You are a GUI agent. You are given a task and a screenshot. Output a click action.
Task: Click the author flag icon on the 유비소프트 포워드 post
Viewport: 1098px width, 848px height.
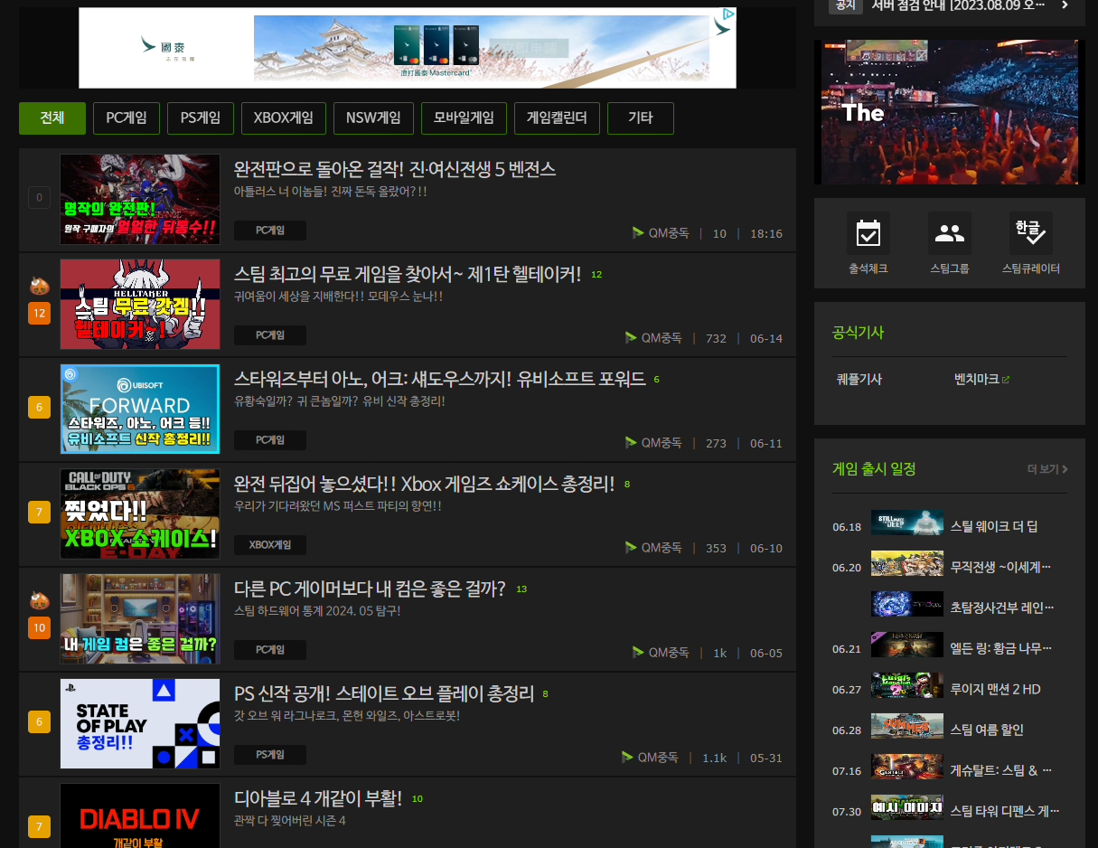tap(631, 443)
